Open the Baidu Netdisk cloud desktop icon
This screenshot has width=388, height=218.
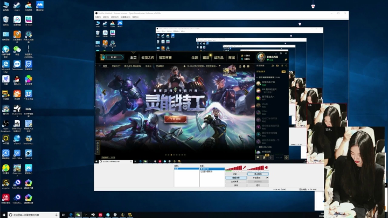pos(17,21)
